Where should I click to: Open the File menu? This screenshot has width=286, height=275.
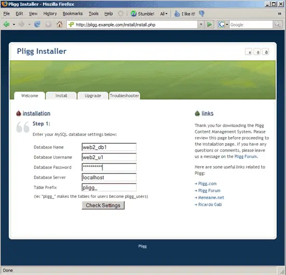click(7, 14)
